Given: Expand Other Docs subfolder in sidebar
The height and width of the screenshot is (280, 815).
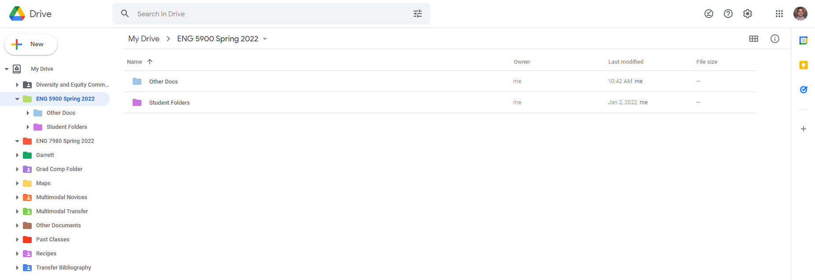Looking at the screenshot, I should coord(28,113).
